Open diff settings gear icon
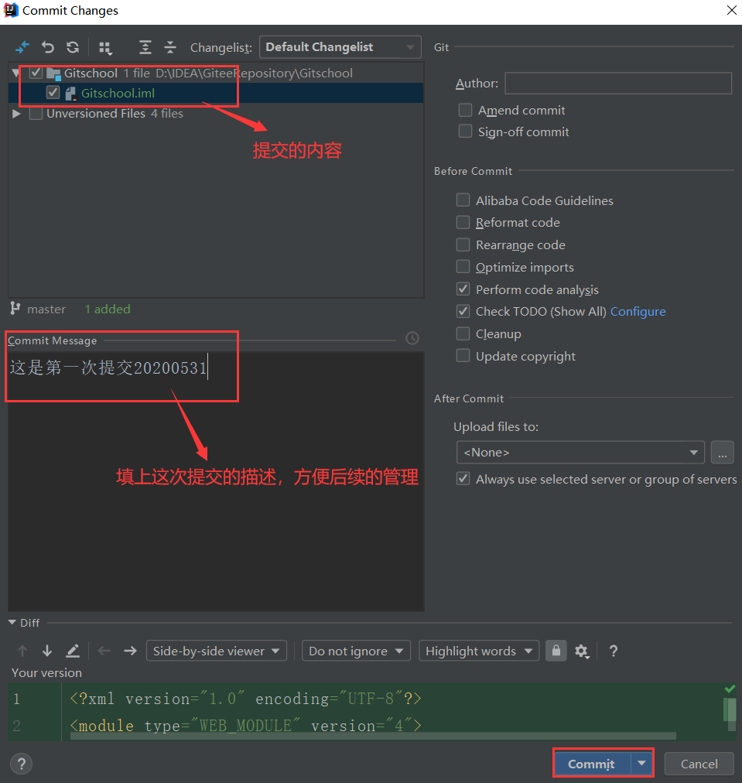 [x=582, y=651]
